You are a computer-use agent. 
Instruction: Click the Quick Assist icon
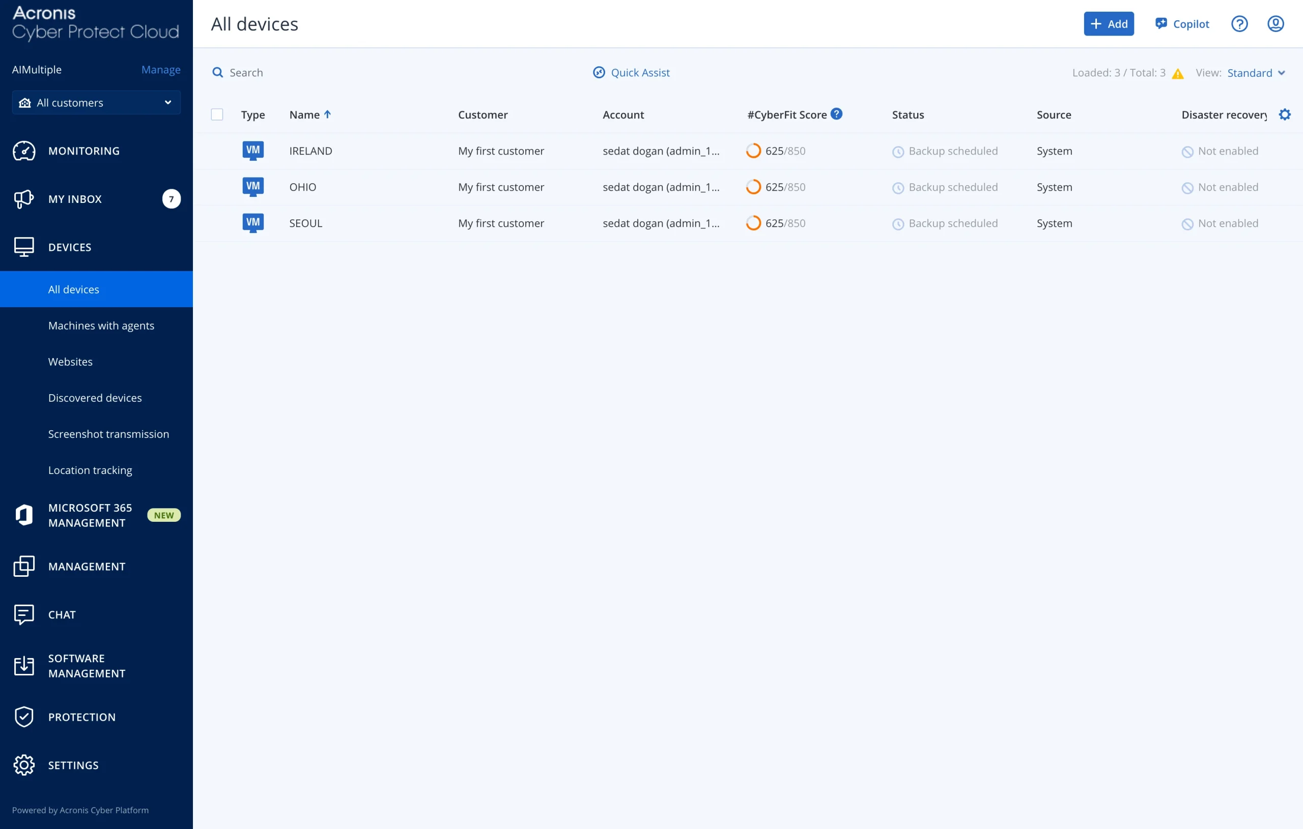click(x=599, y=72)
